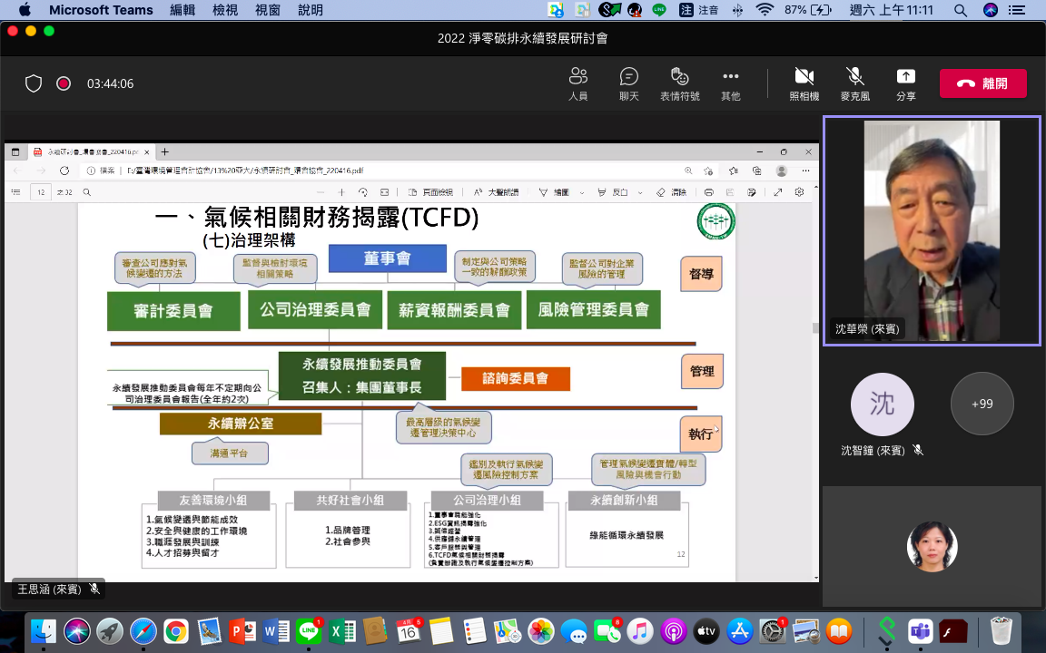Click settings gear in shared PDF toolbar
Viewport: 1046px width, 653px height.
click(x=799, y=192)
